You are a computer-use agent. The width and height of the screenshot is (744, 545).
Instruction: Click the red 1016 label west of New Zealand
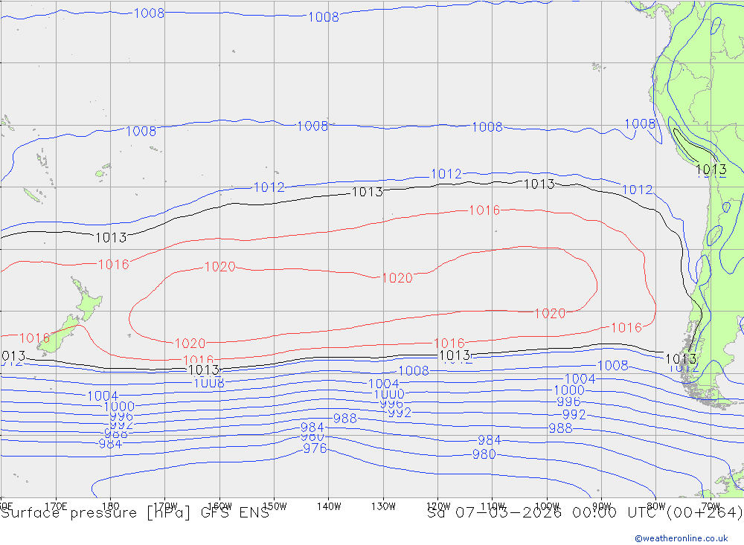pos(35,338)
